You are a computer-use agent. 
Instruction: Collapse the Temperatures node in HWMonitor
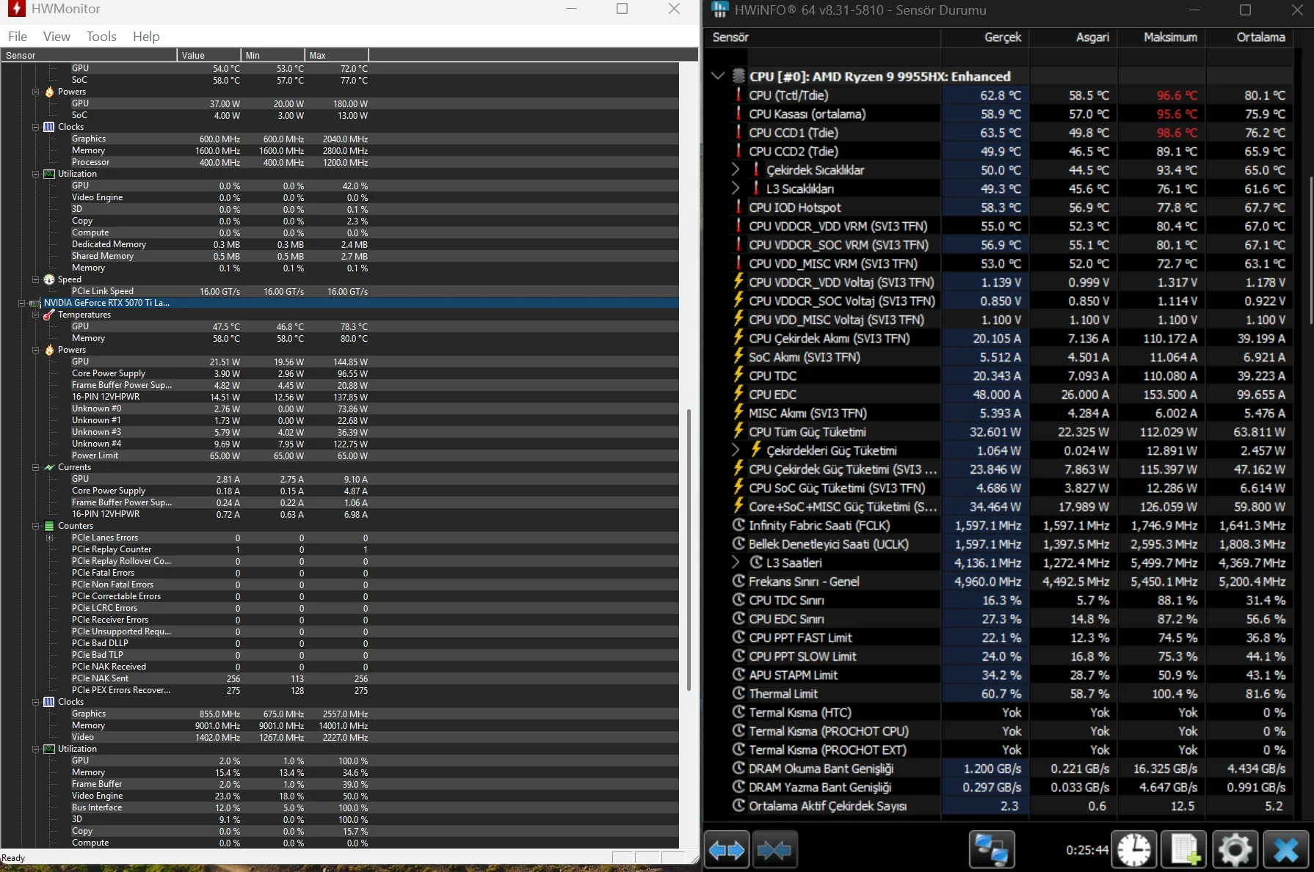(35, 315)
